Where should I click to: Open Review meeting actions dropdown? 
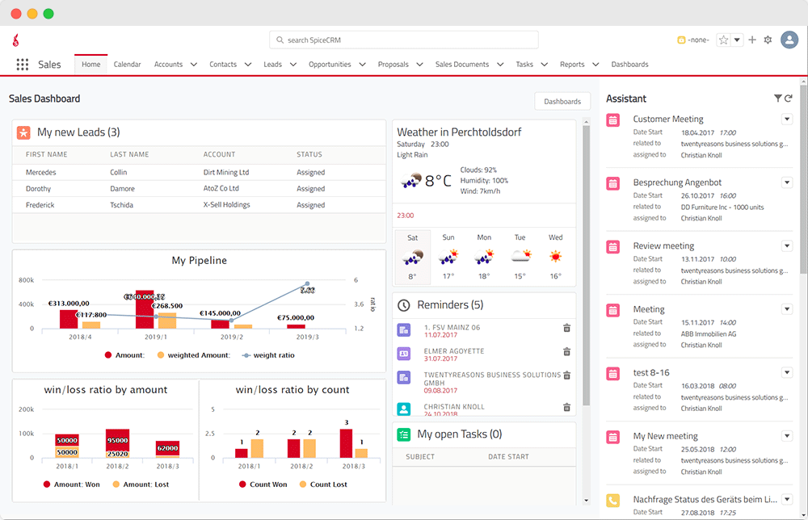[x=787, y=245]
